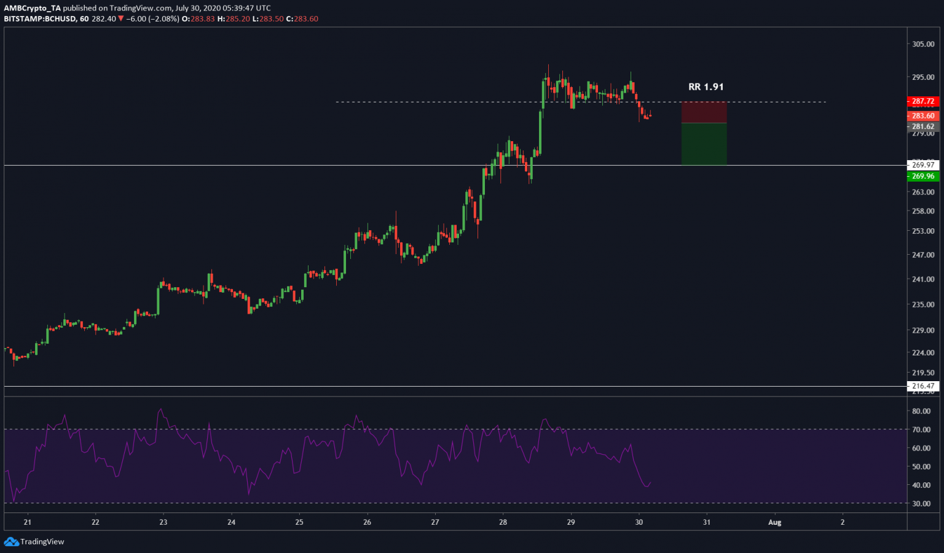The image size is (944, 553).
Task: Click the TradingView text at bottom left
Action: pyautogui.click(x=42, y=541)
